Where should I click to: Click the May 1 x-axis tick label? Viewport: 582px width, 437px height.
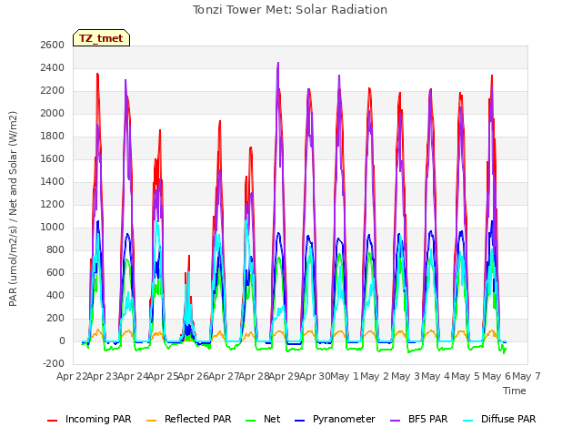pyautogui.click(x=345, y=376)
